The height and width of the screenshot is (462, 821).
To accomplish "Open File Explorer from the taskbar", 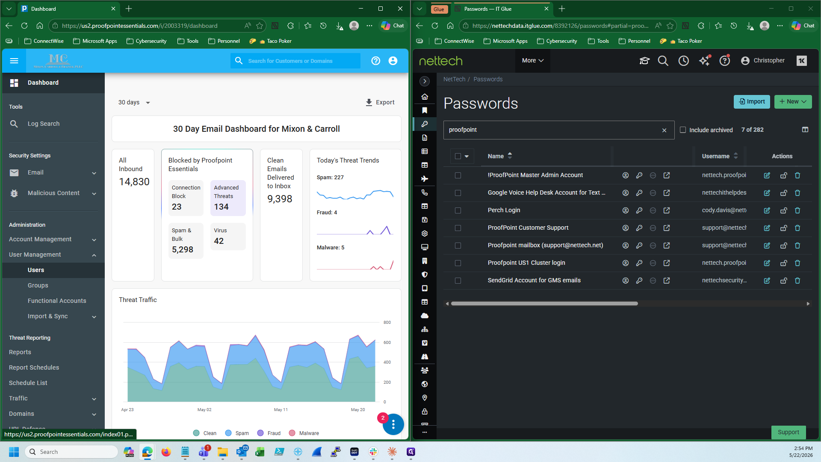I will pos(222,452).
